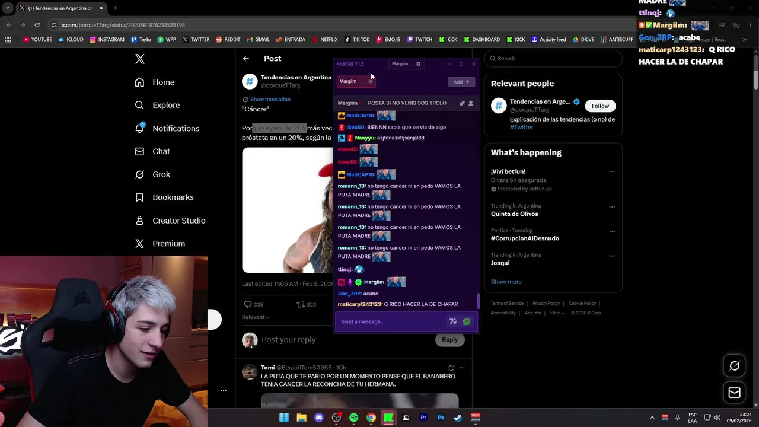Go to Home in X sidebar
Image resolution: width=759 pixels, height=427 pixels.
(155, 82)
